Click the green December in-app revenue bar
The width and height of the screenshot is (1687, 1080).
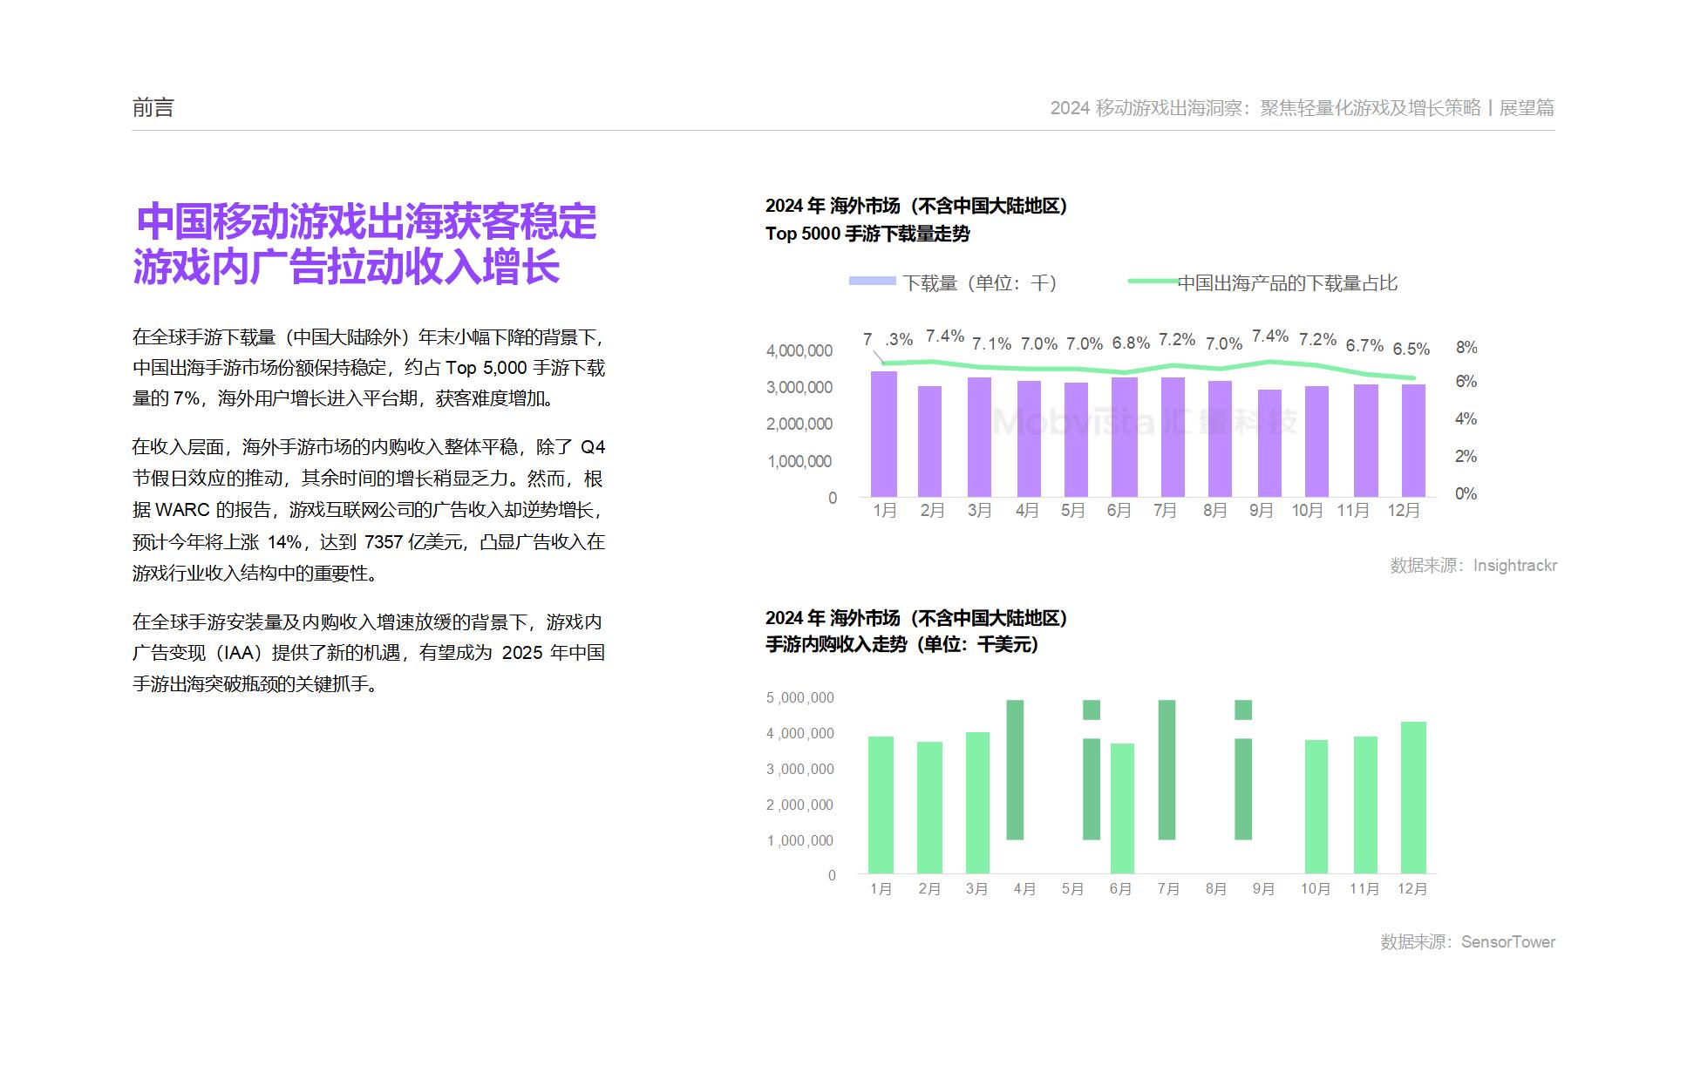coord(1412,797)
